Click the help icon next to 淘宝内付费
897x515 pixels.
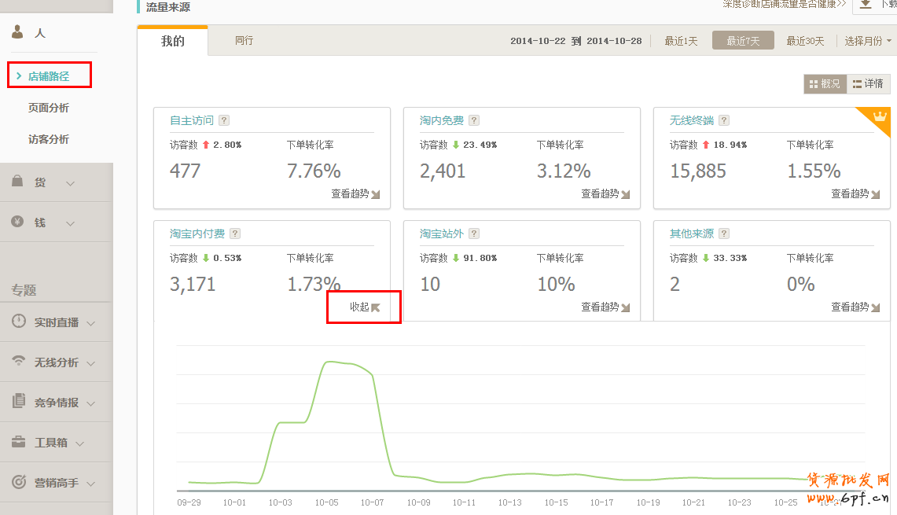pos(235,234)
